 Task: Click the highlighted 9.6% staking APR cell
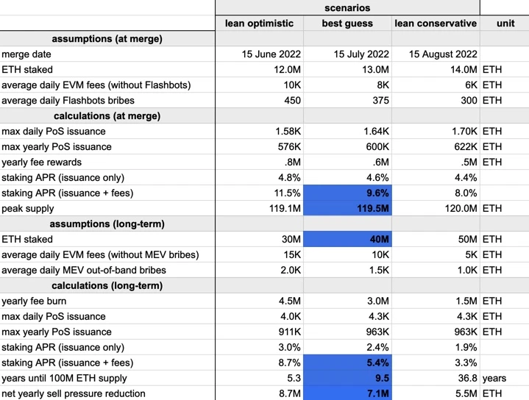(347, 193)
